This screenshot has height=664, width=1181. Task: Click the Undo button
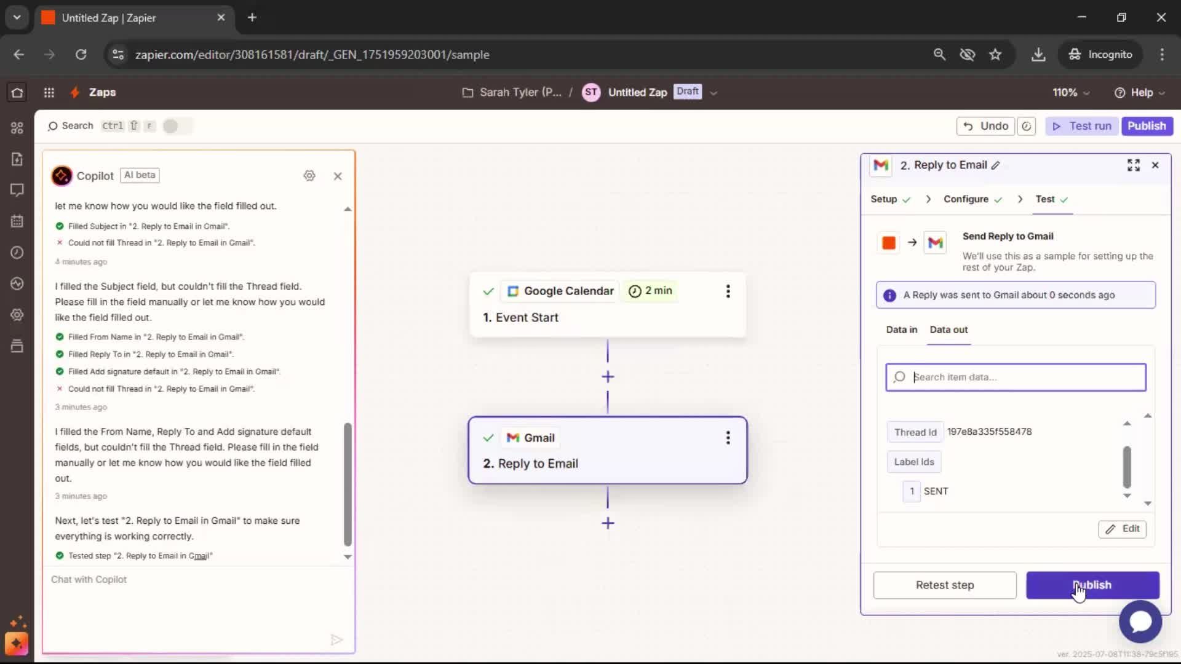(985, 126)
